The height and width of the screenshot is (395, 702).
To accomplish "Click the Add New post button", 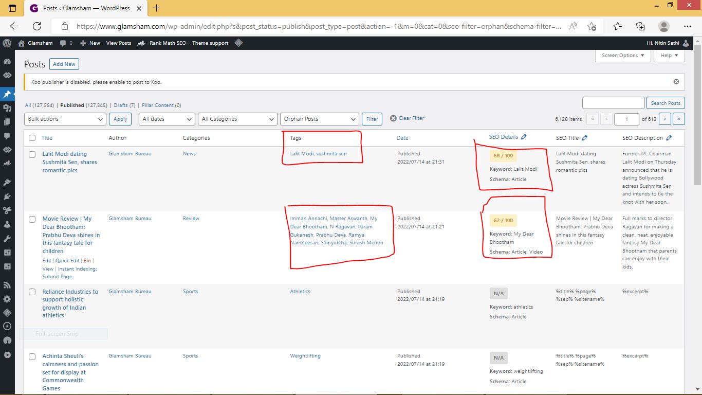I will click(64, 64).
